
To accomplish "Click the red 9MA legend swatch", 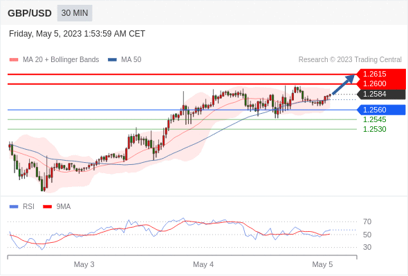I will pos(47,207).
